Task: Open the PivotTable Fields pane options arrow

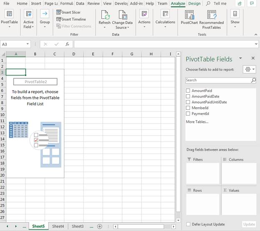Action: pos(240,58)
